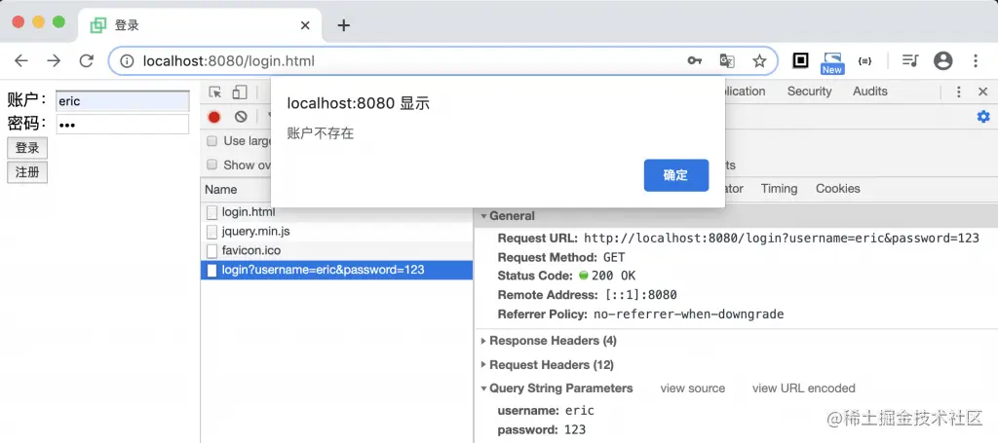The image size is (998, 443).
Task: Close the DevTools panel
Action: pyautogui.click(x=982, y=92)
